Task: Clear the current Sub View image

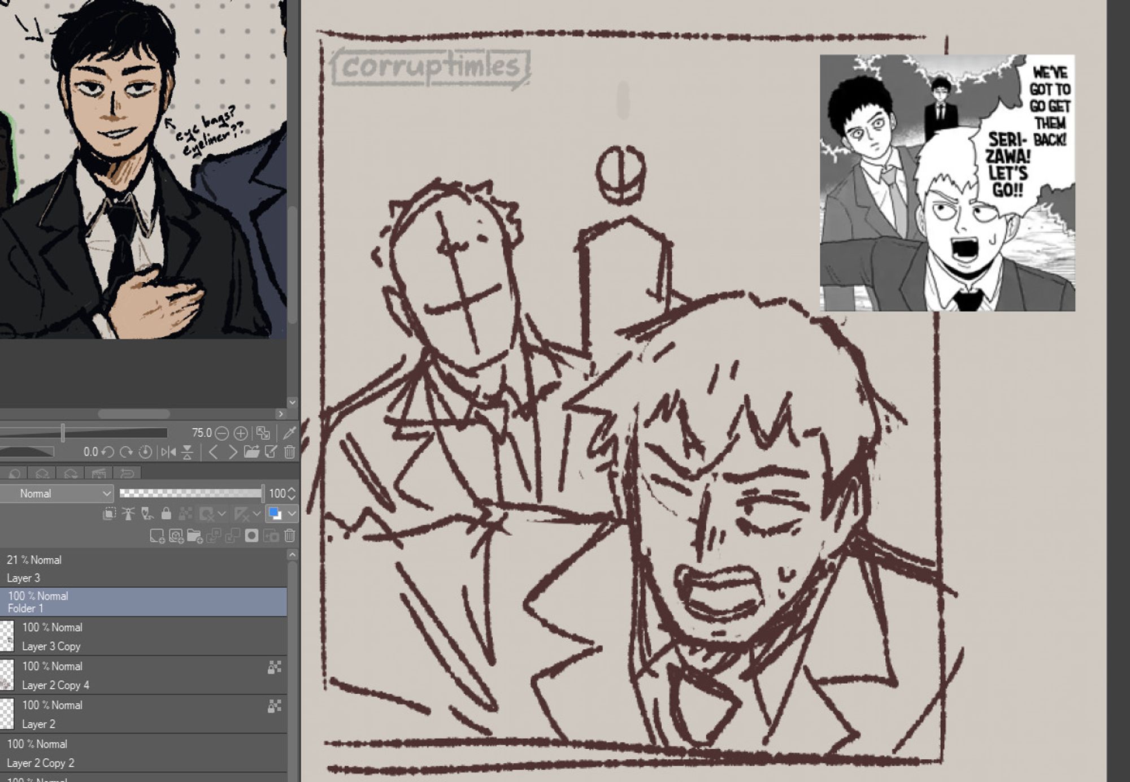Action: click(x=290, y=452)
